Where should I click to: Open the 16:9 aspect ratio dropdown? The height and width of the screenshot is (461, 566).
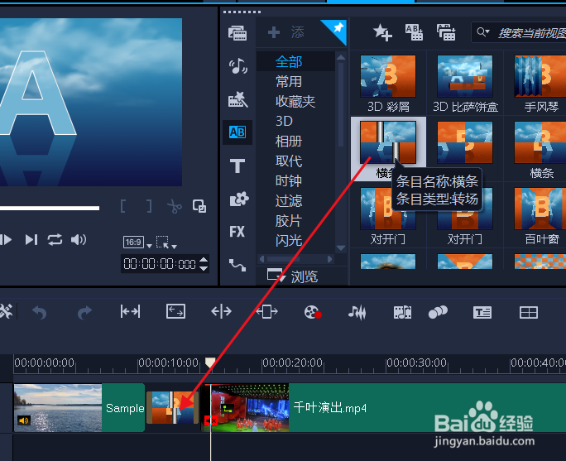(137, 242)
